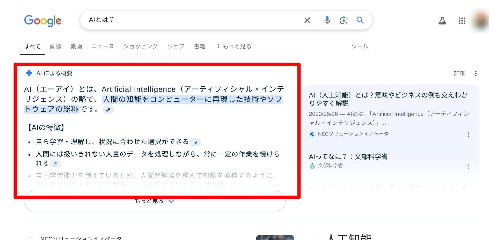Click the 2023/05/26 snippet text
497x240 pixels.
tap(389, 118)
